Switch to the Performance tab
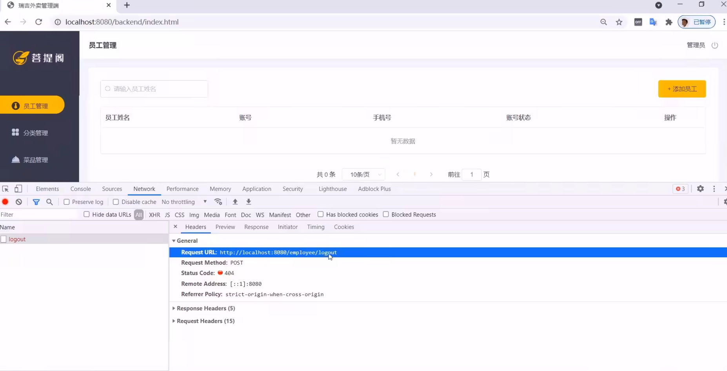The image size is (727, 371). coord(182,189)
